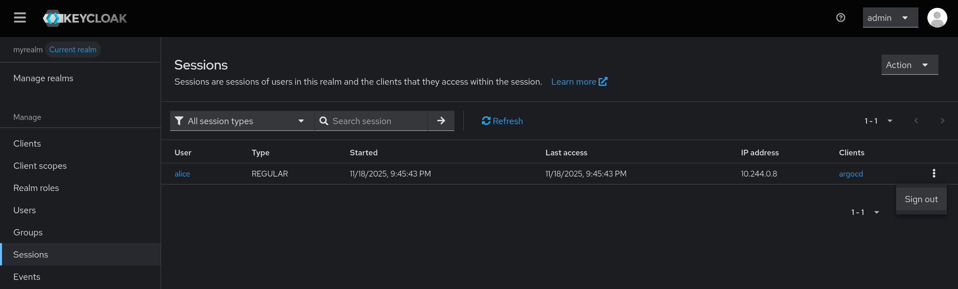Open the admin user dropdown
958x289 pixels.
tap(890, 18)
